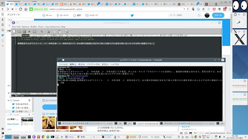Add a new web panel with plus

tap(3, 46)
